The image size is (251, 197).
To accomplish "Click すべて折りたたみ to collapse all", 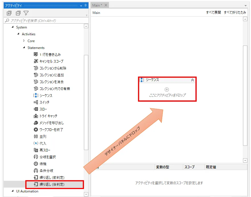I will pyautogui.click(x=235, y=13).
